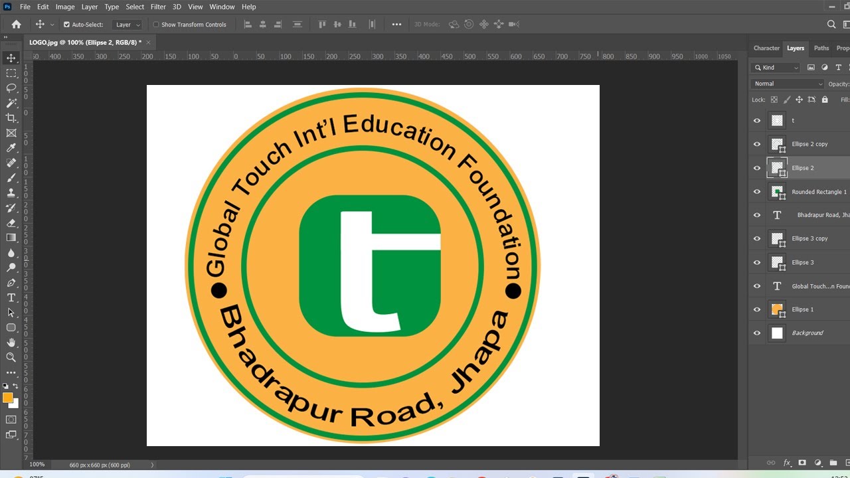Click the add layer style fx icon
Screen dimensions: 850x478
tap(787, 463)
